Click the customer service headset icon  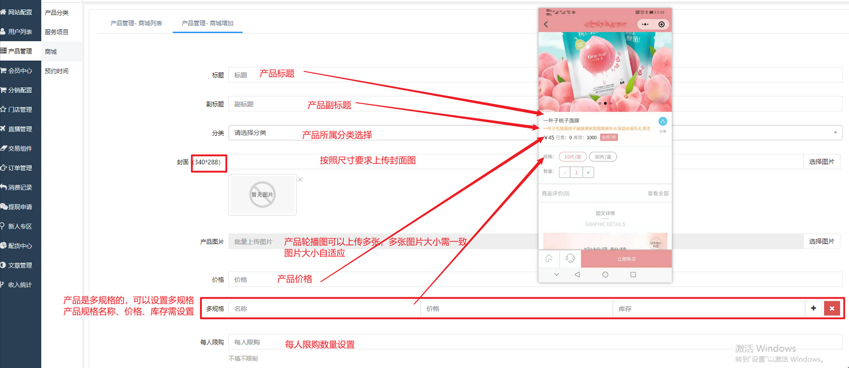(570, 258)
